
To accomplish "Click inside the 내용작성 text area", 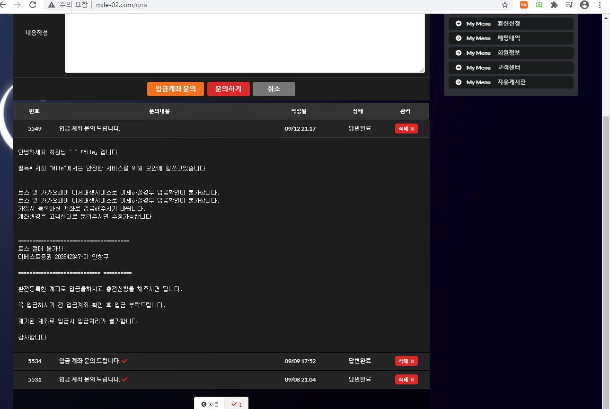I will coord(245,43).
